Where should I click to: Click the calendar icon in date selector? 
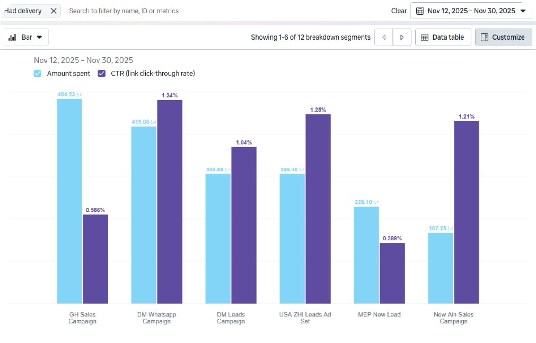click(420, 11)
